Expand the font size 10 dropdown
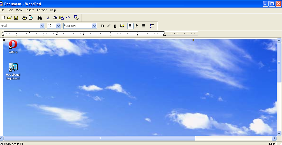Screen dimensions: 282x145 pos(59,26)
